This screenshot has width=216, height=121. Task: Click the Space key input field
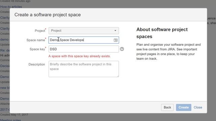point(84,49)
